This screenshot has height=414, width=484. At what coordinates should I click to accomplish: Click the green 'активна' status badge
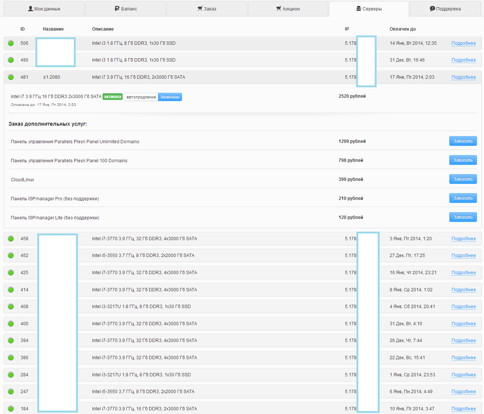tap(113, 97)
